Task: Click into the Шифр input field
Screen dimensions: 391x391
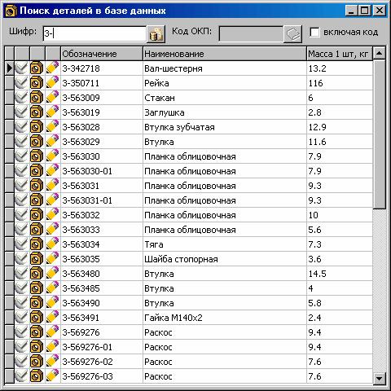Action: [94, 34]
